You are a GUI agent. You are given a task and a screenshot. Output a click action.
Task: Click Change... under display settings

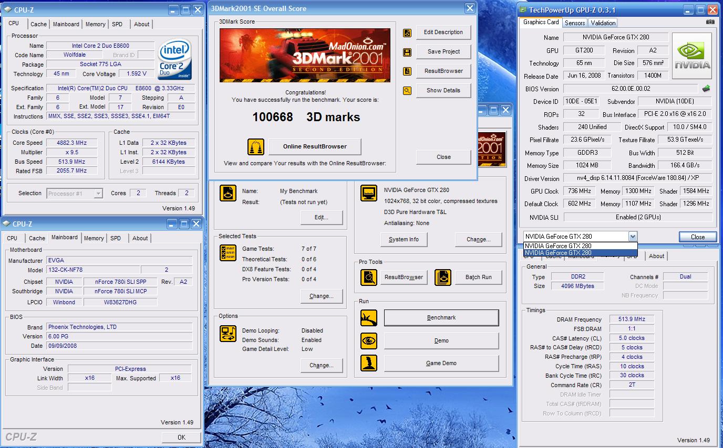(x=478, y=239)
